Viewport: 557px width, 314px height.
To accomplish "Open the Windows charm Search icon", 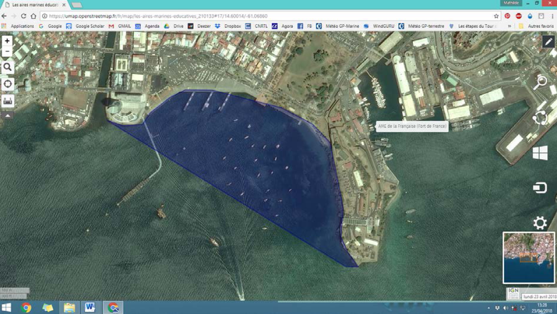I will (539, 83).
